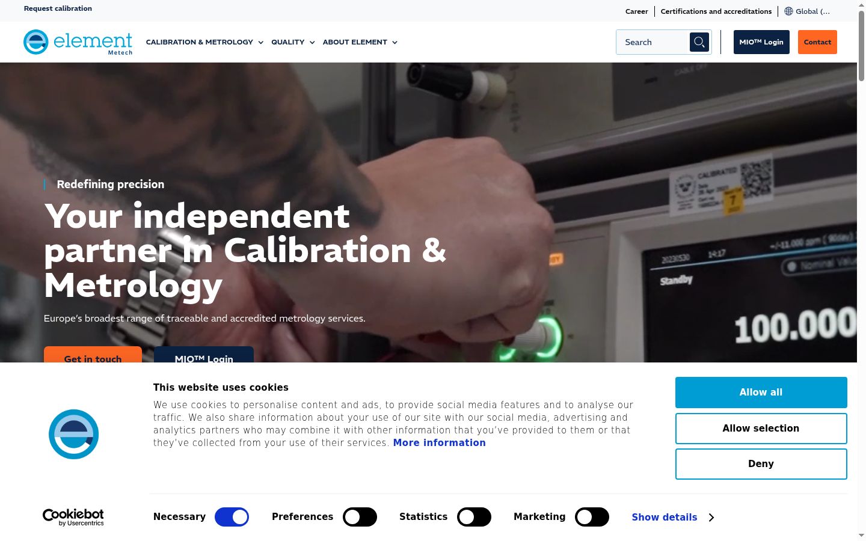Open the Global region selector
The image size is (866, 541).
pyautogui.click(x=807, y=11)
